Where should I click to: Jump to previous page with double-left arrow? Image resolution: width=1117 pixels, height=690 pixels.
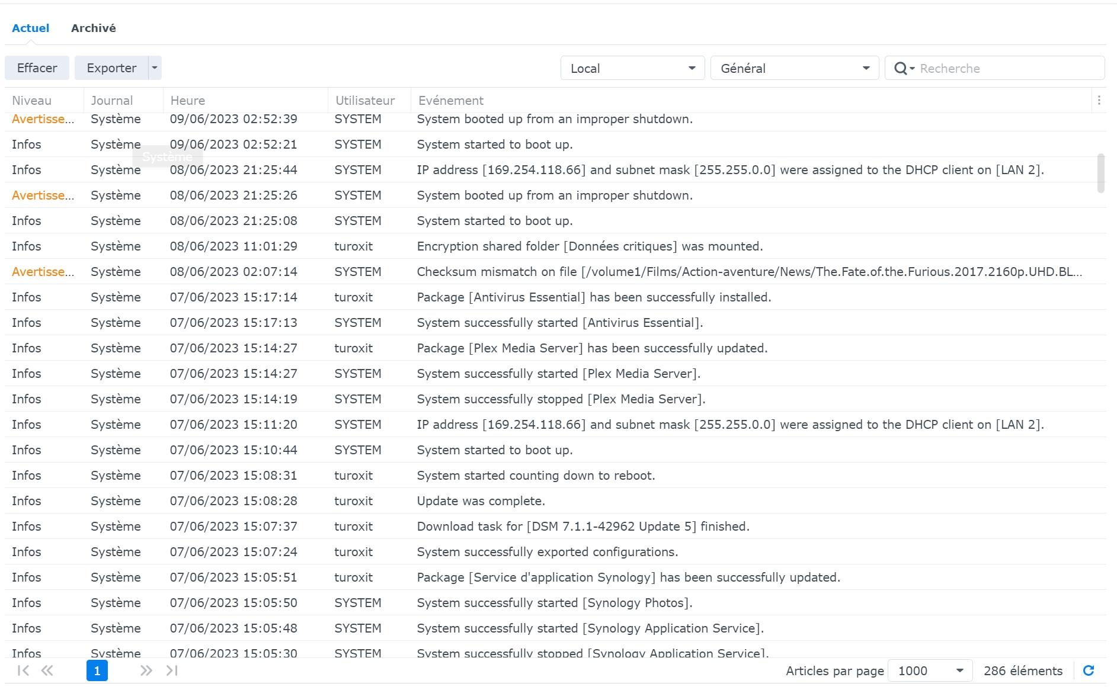pos(47,670)
